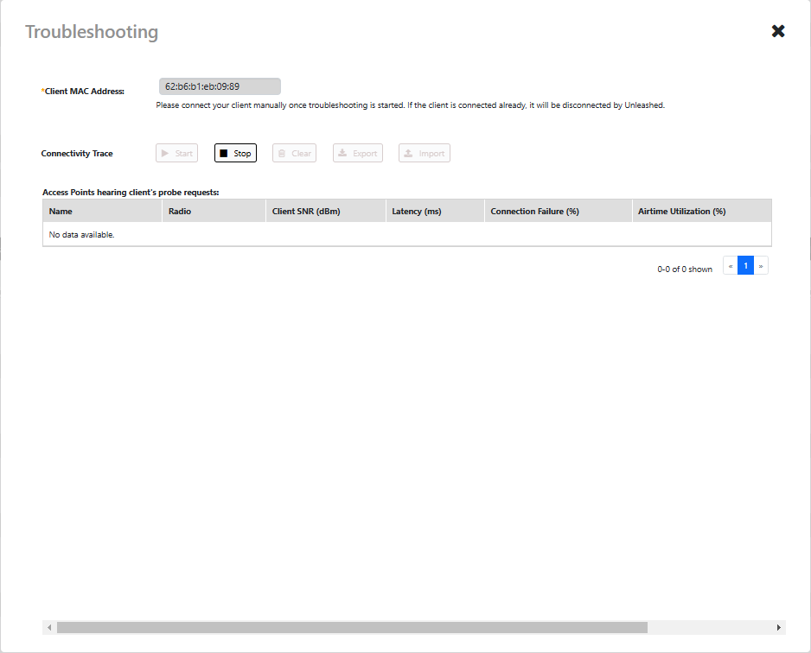This screenshot has height=653, width=811.
Task: Click the Client MAC Address field
Action: (220, 86)
